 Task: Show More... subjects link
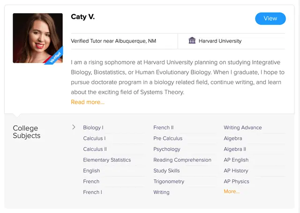click(232, 191)
